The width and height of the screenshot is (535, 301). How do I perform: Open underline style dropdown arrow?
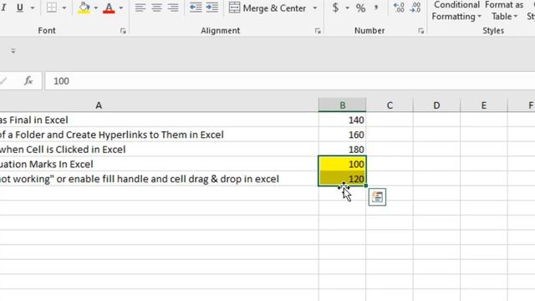pyautogui.click(x=33, y=8)
